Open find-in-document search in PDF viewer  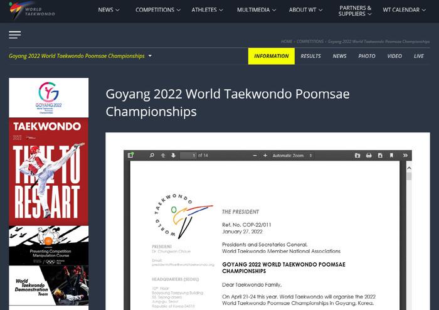[x=152, y=155]
